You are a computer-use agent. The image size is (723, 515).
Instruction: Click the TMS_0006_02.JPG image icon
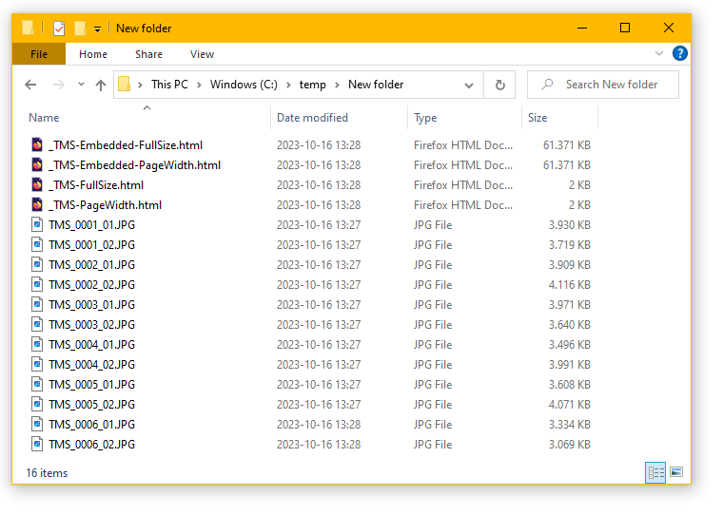click(x=37, y=445)
